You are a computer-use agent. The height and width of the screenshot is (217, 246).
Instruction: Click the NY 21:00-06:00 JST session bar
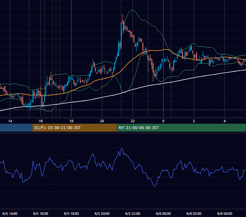coord(181,128)
